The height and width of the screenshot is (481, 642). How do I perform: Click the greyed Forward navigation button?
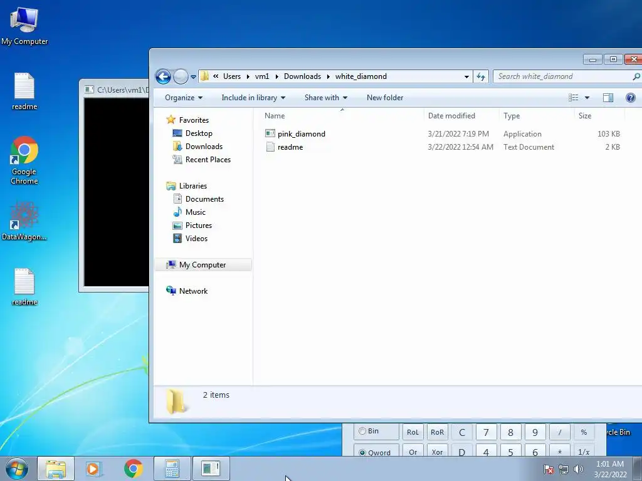point(180,76)
